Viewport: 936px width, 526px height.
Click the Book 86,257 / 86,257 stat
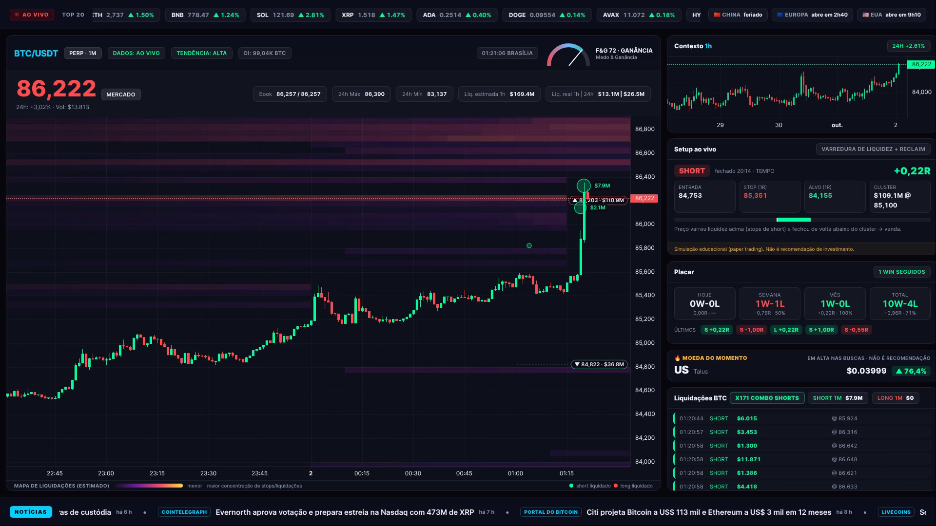coord(290,94)
